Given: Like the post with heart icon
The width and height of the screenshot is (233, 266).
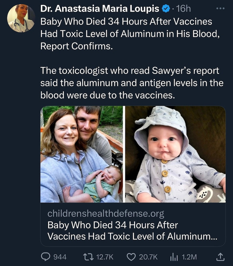Looking at the screenshot, I should [x=131, y=257].
